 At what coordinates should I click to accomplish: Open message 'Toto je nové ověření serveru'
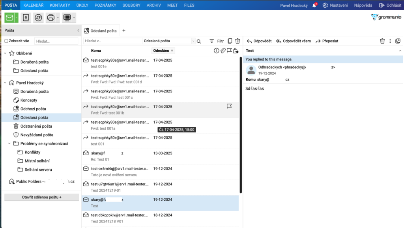[160, 172]
